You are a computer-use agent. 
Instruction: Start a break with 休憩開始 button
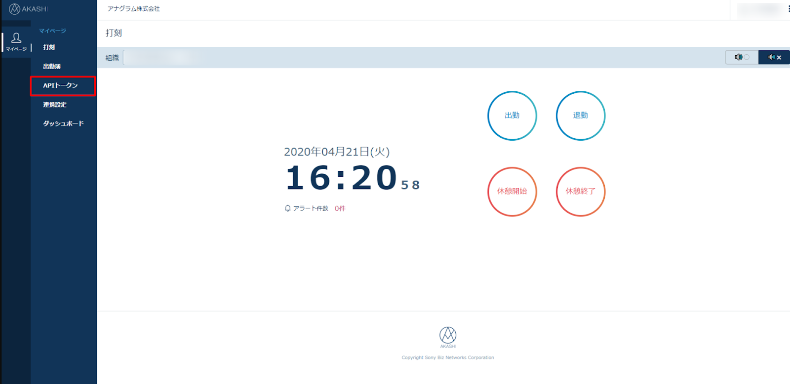512,192
